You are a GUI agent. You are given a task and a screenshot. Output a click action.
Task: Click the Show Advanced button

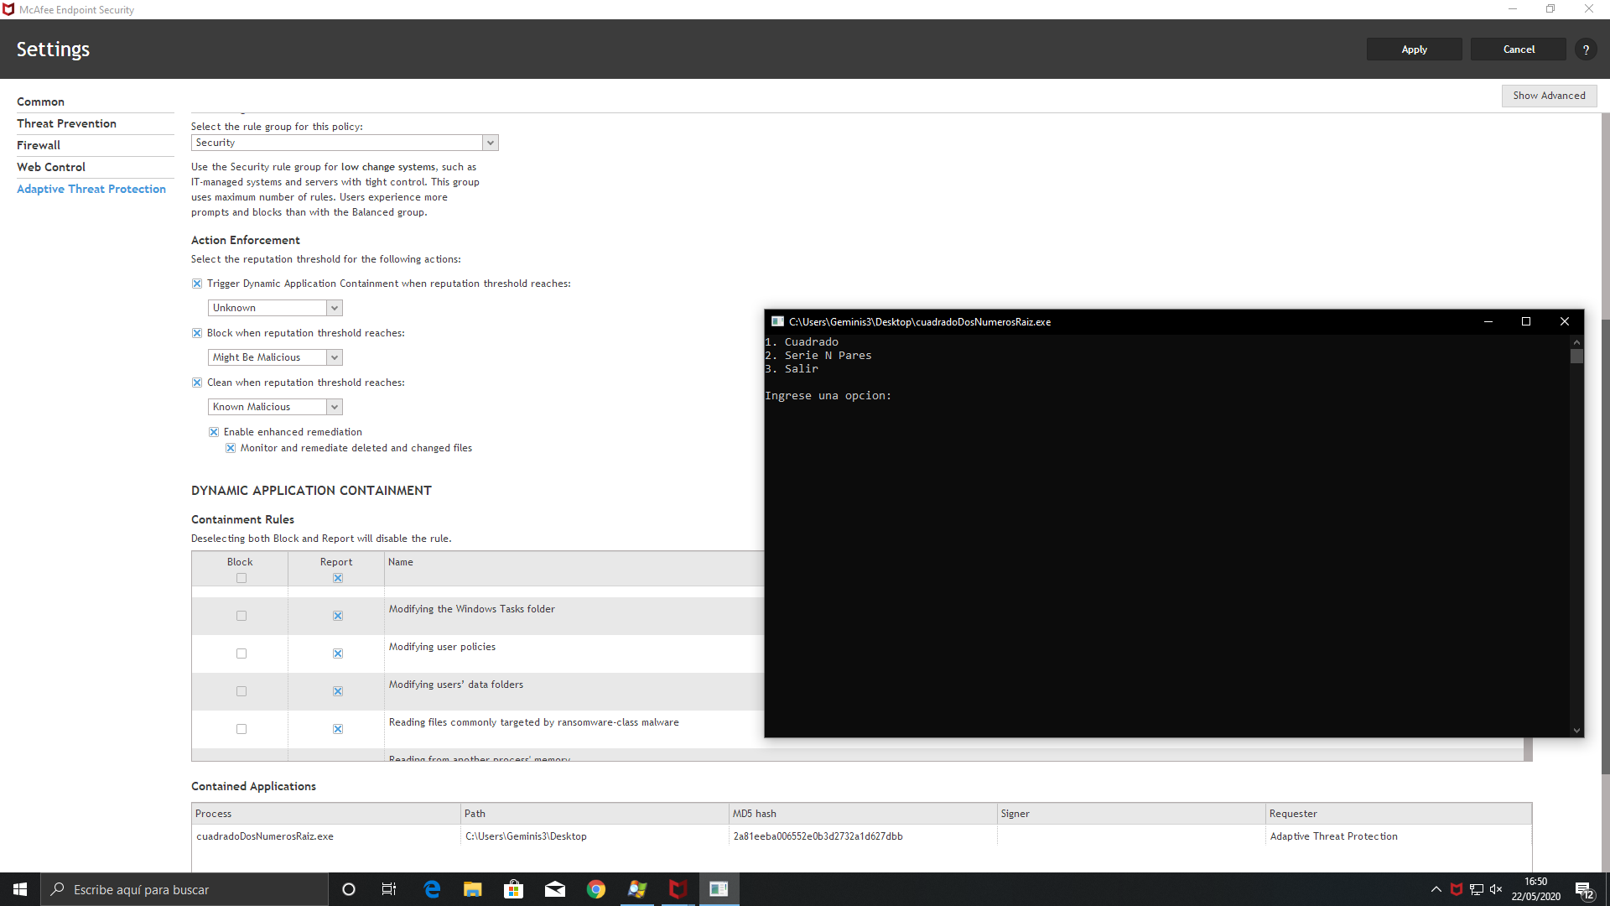(x=1548, y=96)
